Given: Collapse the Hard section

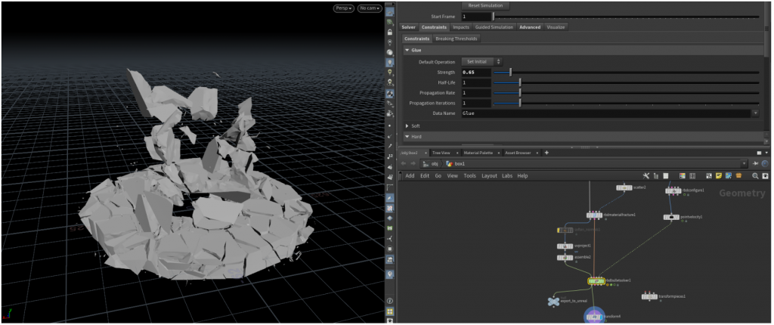Looking at the screenshot, I should click(x=407, y=136).
